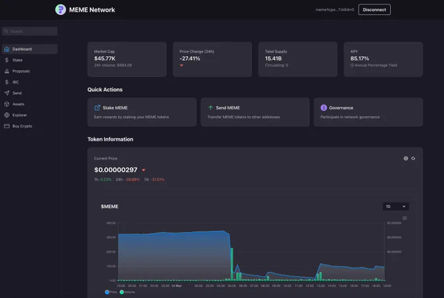Open the 1D timeframe dropdown

click(396, 207)
